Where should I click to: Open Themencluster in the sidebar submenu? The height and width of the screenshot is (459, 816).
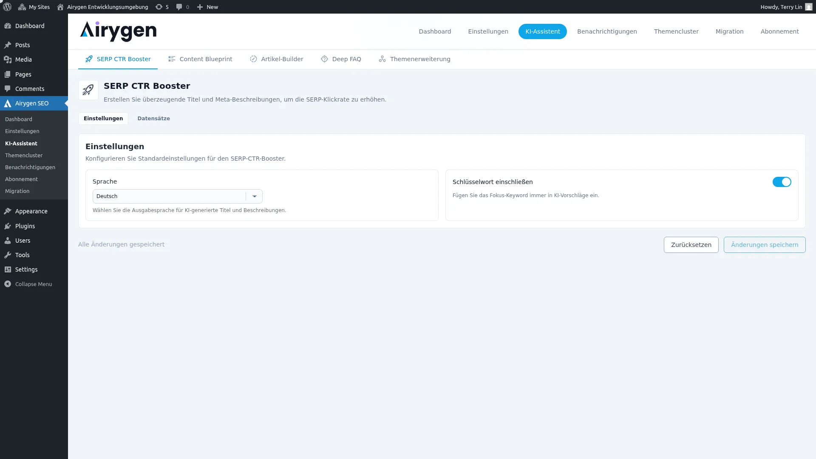coord(24,156)
